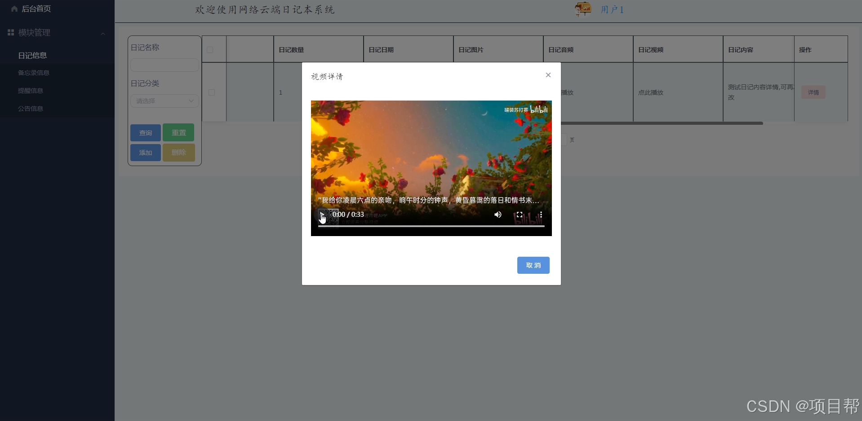The width and height of the screenshot is (862, 421).
Task: Toggle the checkbox of the first diary row
Action: [x=212, y=92]
